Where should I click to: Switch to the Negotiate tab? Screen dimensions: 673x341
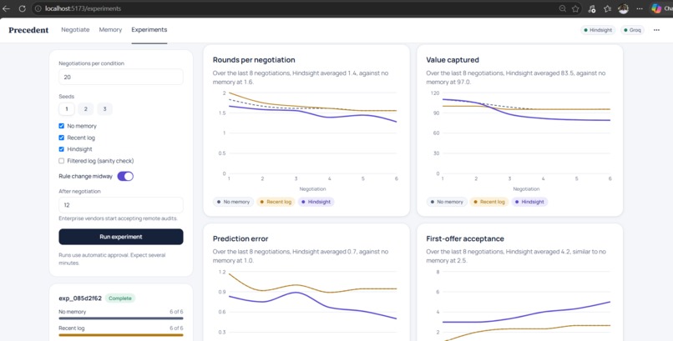click(75, 29)
